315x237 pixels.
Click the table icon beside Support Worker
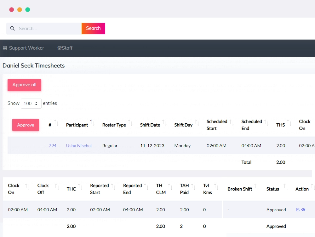[5, 48]
